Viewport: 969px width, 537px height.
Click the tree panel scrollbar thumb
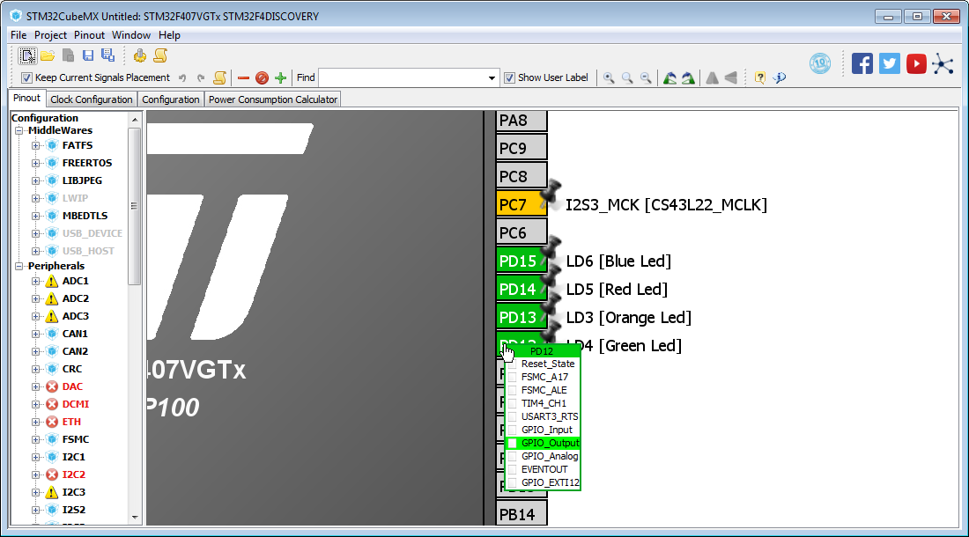click(x=134, y=206)
